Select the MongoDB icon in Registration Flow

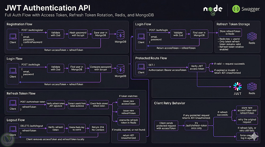(x=121, y=35)
